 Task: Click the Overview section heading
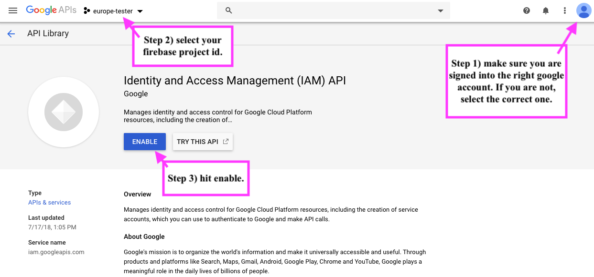(137, 194)
